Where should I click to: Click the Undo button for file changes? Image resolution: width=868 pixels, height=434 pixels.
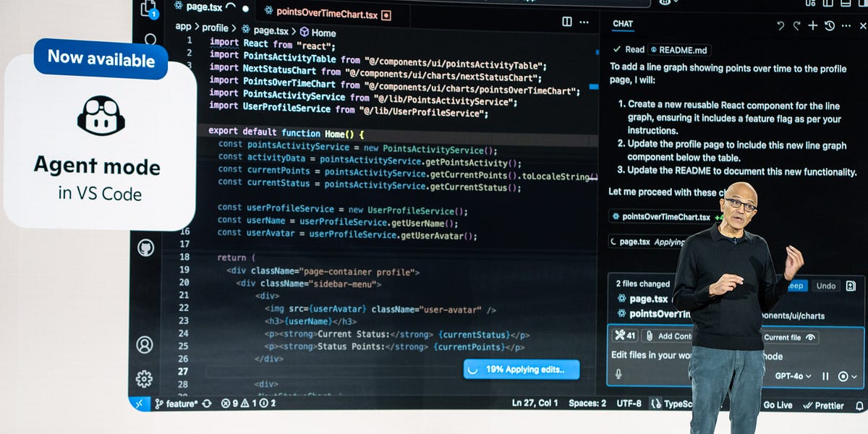tap(825, 286)
